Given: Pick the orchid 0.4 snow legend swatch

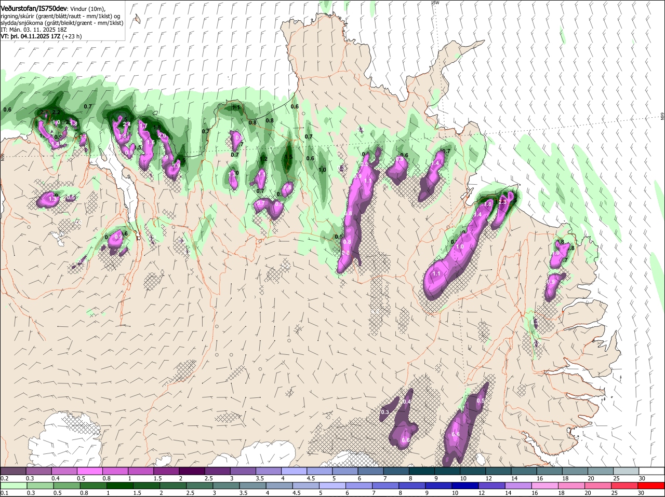Looking at the screenshot, I should click(64, 471).
